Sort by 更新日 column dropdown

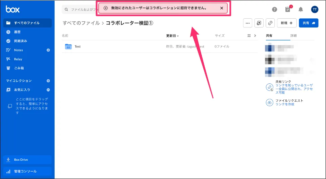point(172,36)
